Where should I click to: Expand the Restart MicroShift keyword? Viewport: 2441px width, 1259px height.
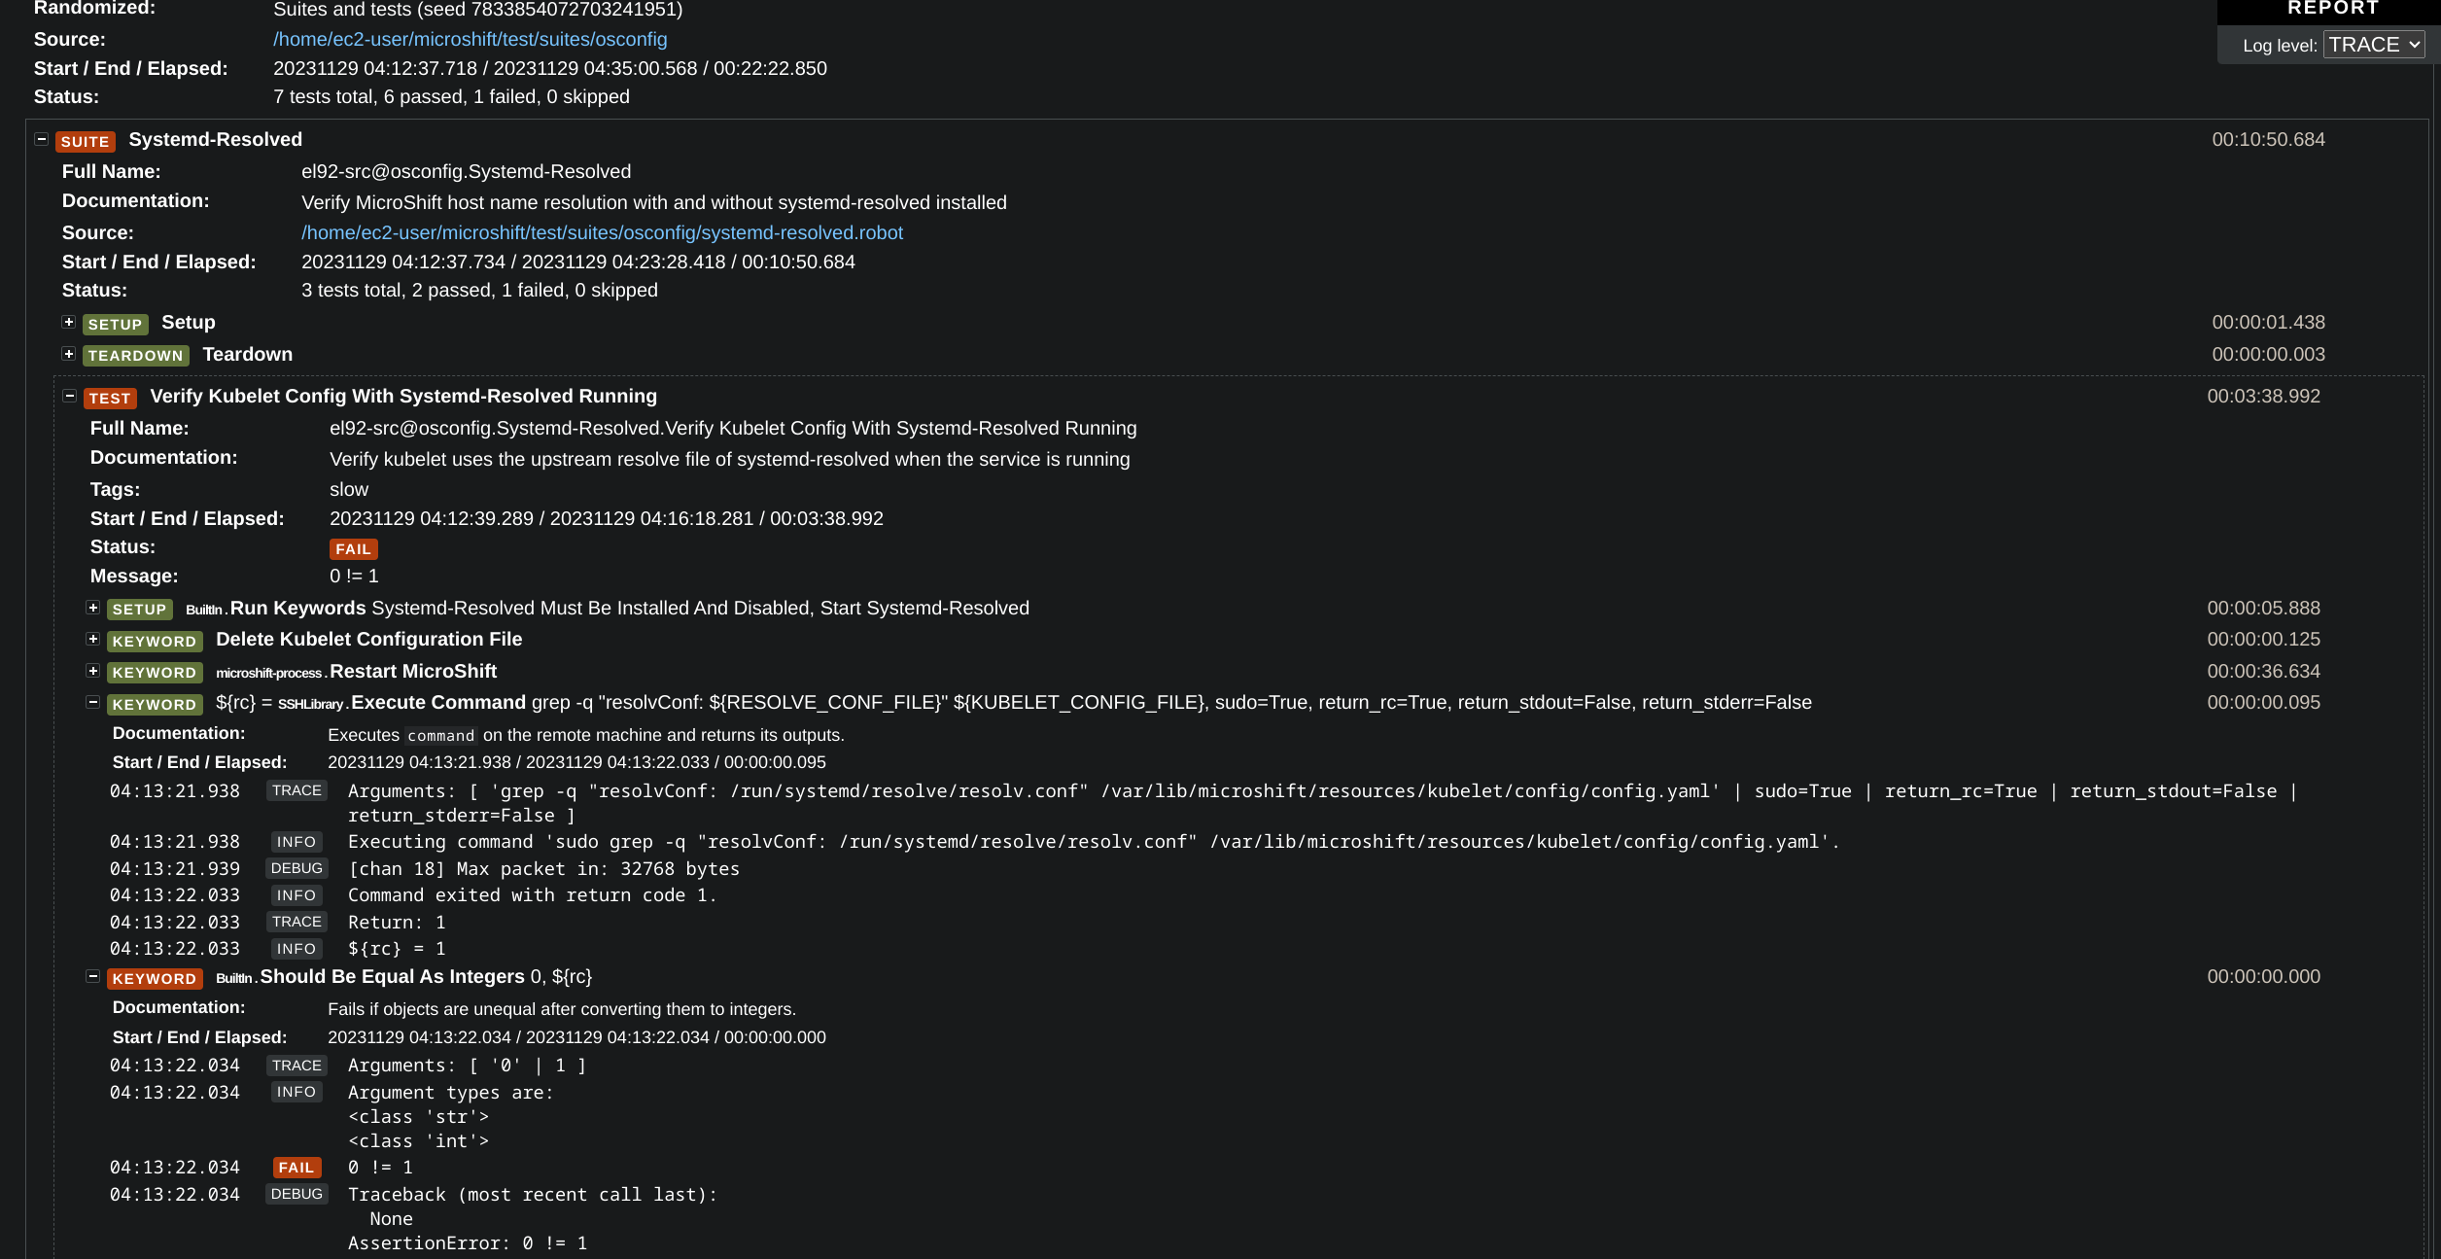(93, 671)
